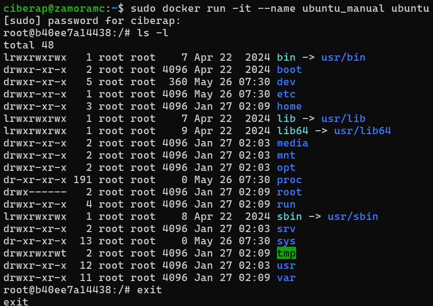Click the sudo password prompt line
Image resolution: width=433 pixels, height=306 pixels.
[x=92, y=21]
